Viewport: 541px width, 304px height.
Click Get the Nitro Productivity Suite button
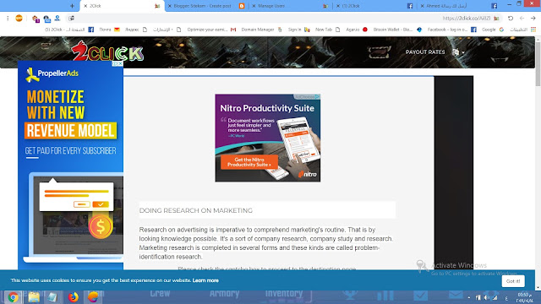(249, 162)
